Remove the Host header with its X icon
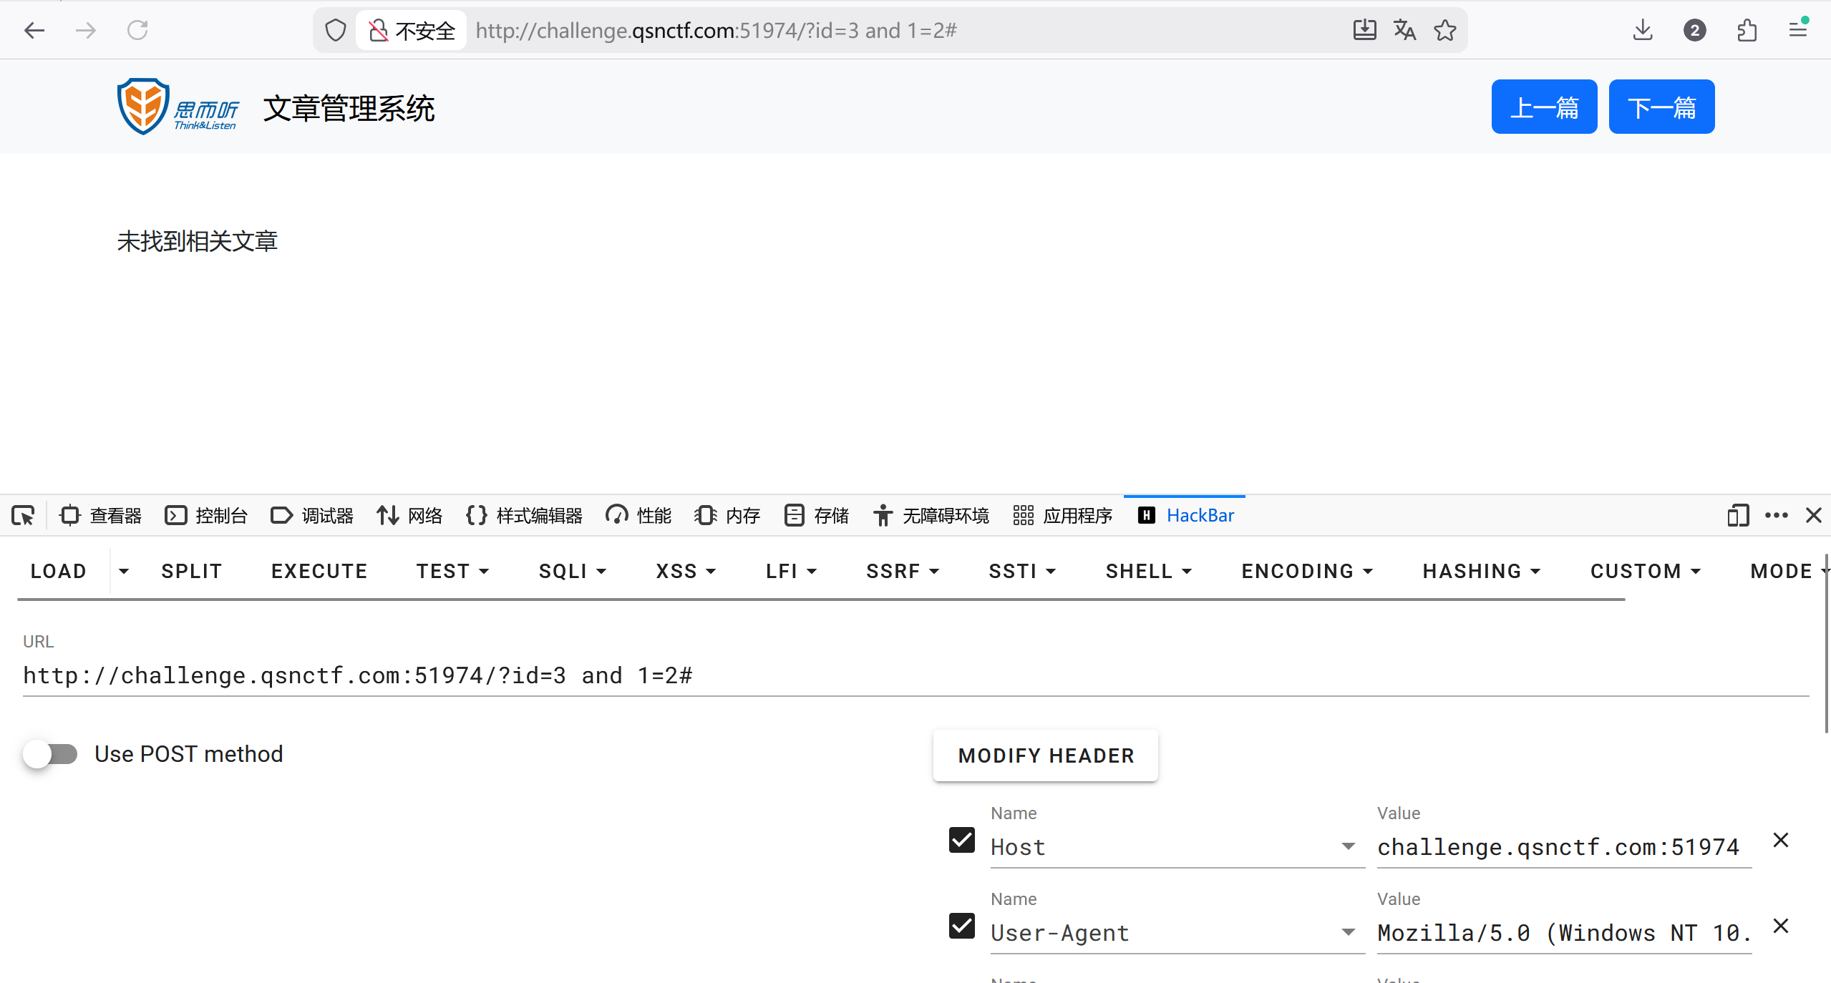Viewport: 1831px width, 983px height. tap(1781, 840)
